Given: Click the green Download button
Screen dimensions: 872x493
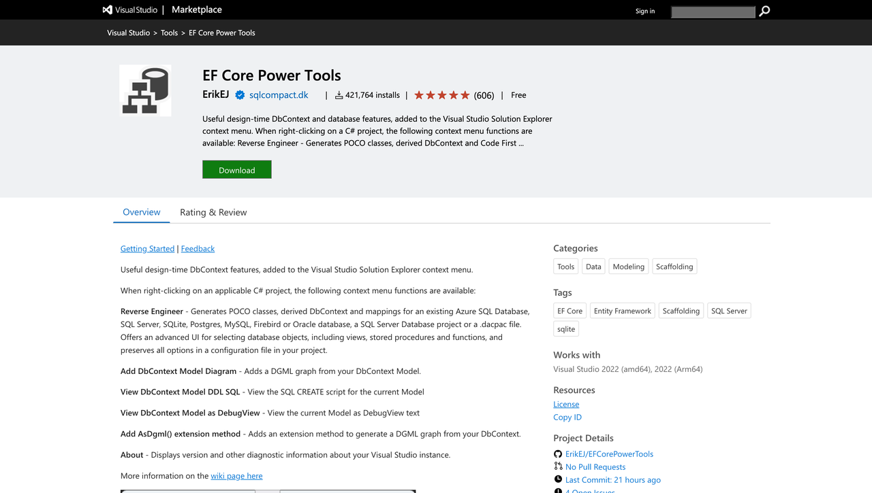Looking at the screenshot, I should click(237, 170).
